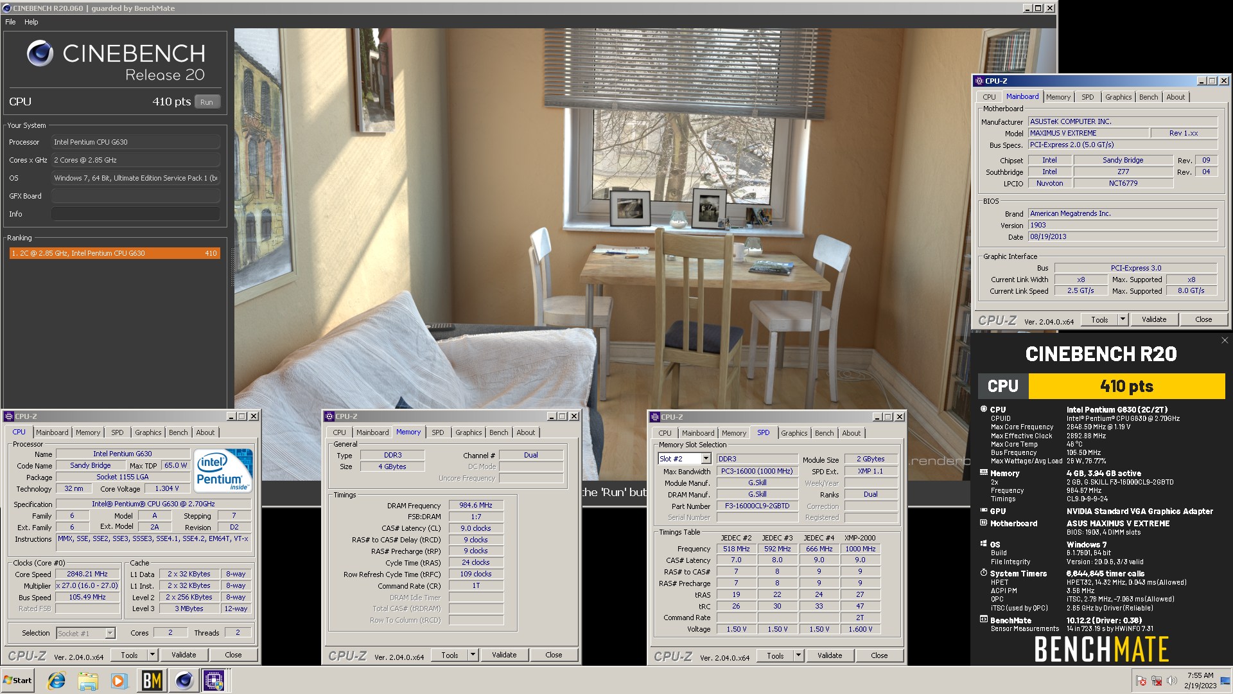
Task: Open the Start menu
Action: point(18,681)
